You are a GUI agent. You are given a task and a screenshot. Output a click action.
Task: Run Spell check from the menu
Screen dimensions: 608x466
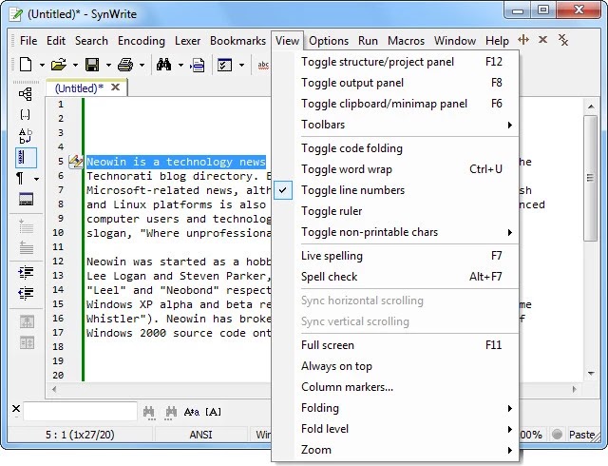pos(395,277)
